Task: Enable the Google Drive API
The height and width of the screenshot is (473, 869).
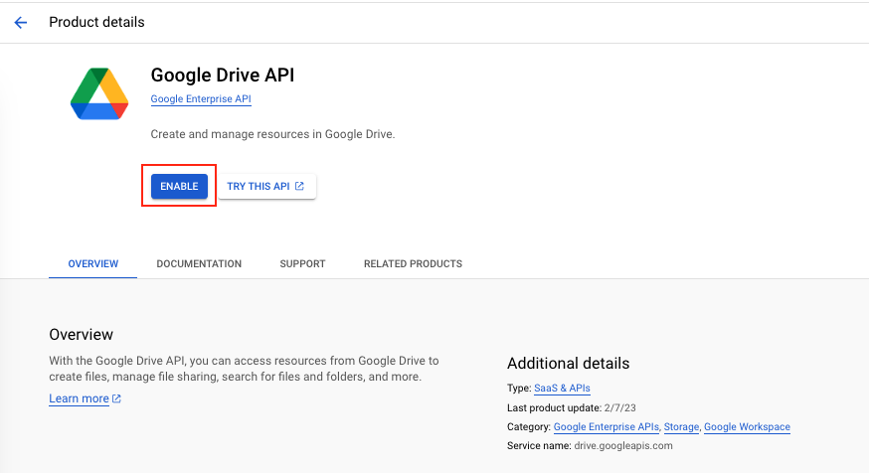Action: point(179,186)
